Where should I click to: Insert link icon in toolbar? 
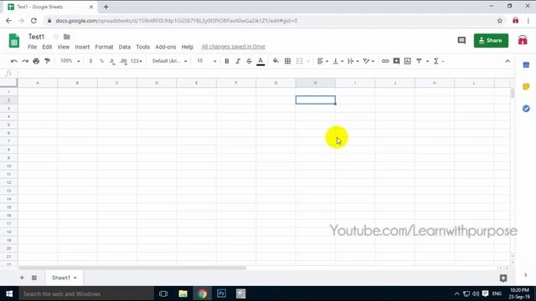pos(385,61)
